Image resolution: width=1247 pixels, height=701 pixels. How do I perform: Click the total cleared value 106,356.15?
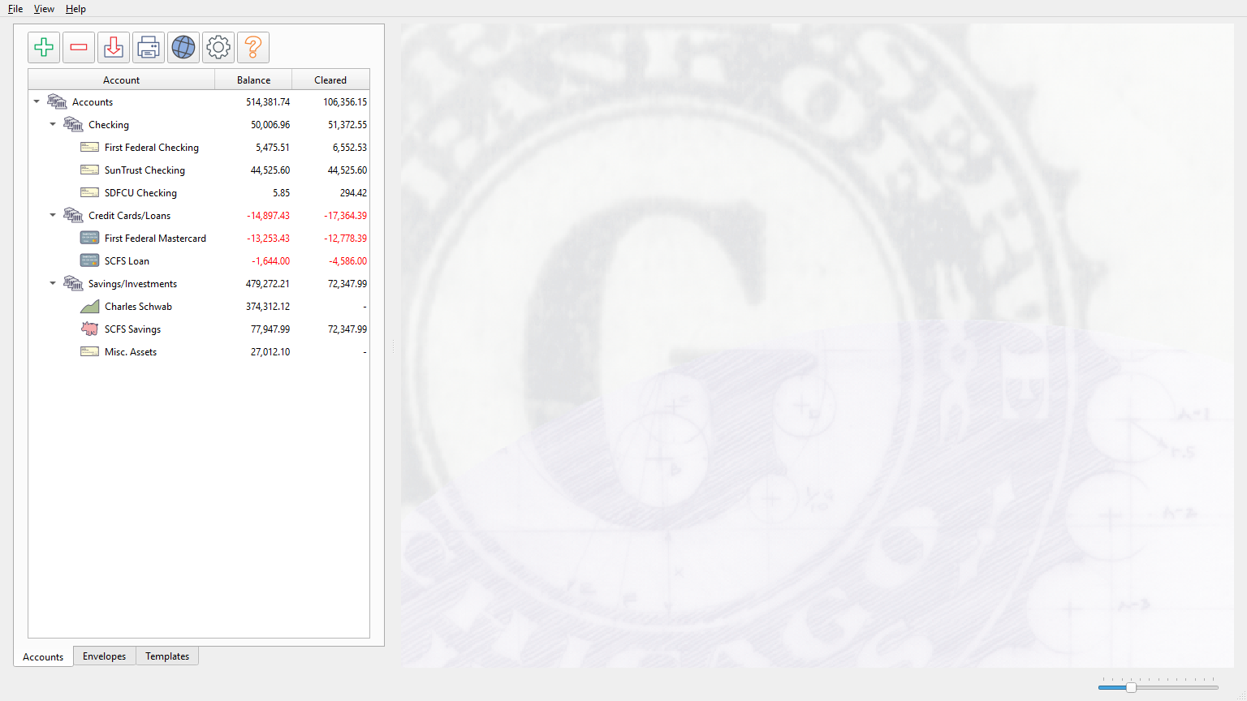pyautogui.click(x=345, y=102)
